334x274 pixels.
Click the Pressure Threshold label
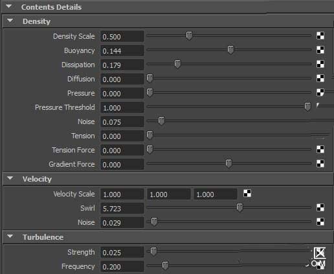65,107
